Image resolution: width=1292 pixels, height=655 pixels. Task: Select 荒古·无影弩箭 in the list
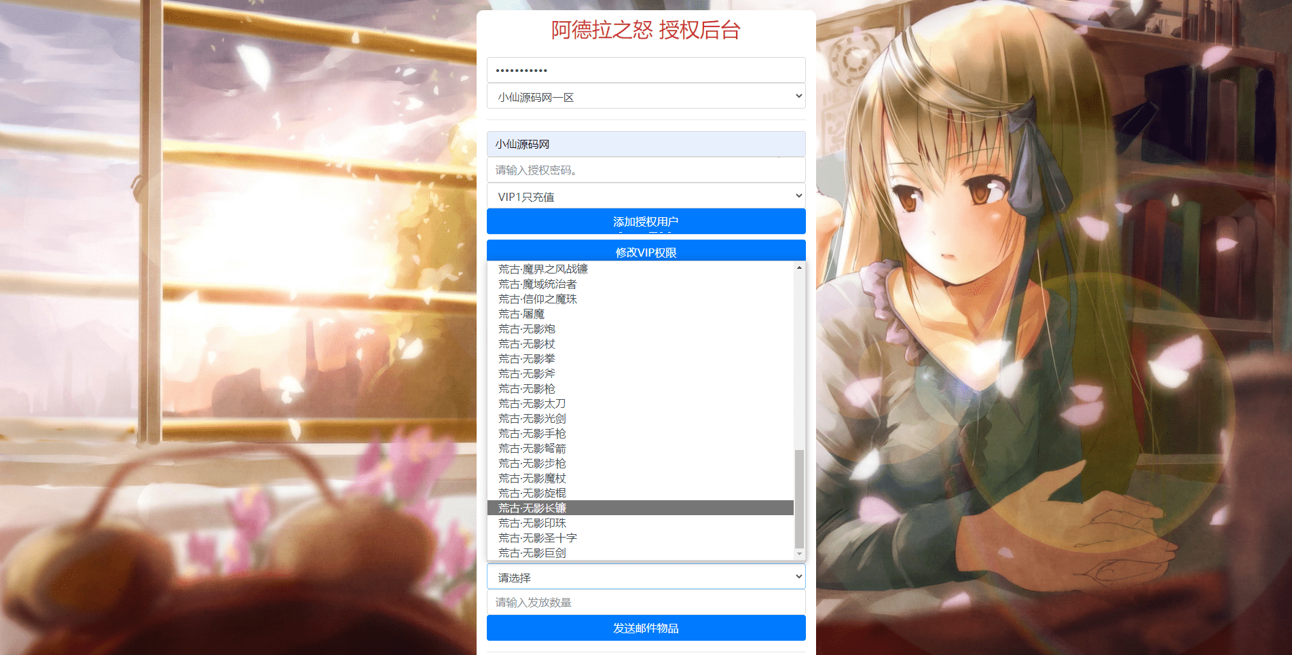(640, 449)
